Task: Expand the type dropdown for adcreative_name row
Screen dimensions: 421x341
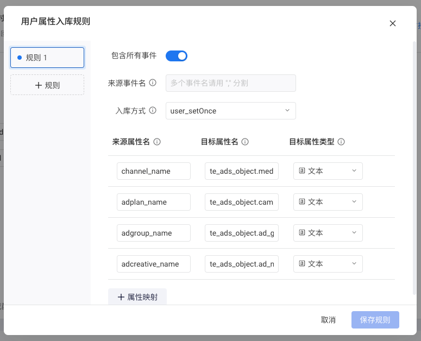Action: point(328,264)
